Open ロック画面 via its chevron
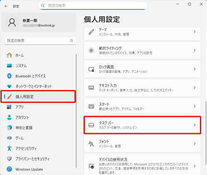This screenshot has width=207, height=175. [x=195, y=69]
